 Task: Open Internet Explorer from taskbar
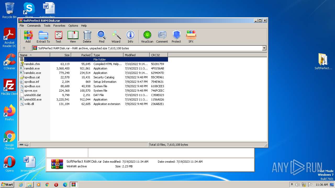(21, 185)
